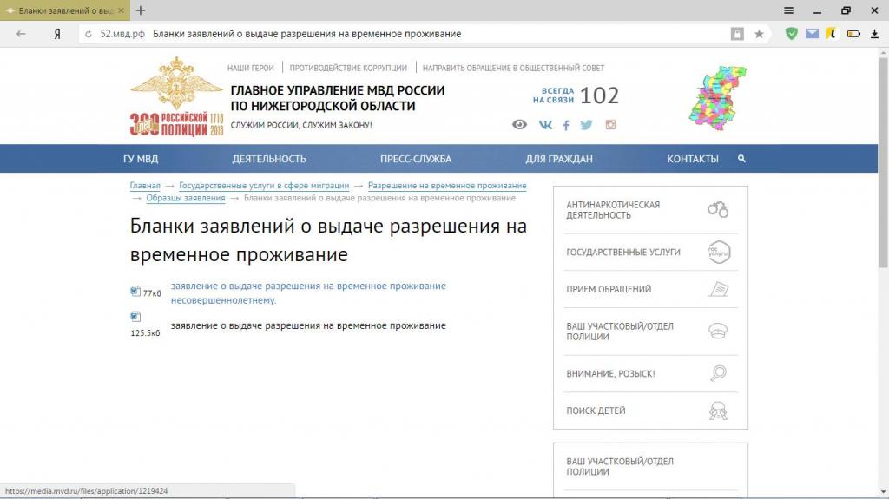The image size is (889, 499).
Task: Click the site search magnifier icon
Action: (x=741, y=159)
